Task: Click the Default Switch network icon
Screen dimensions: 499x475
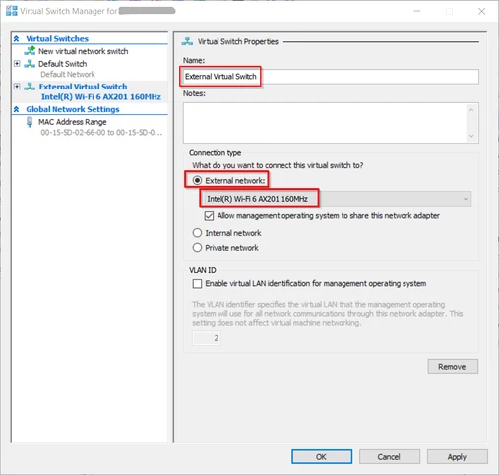Action: [30, 64]
